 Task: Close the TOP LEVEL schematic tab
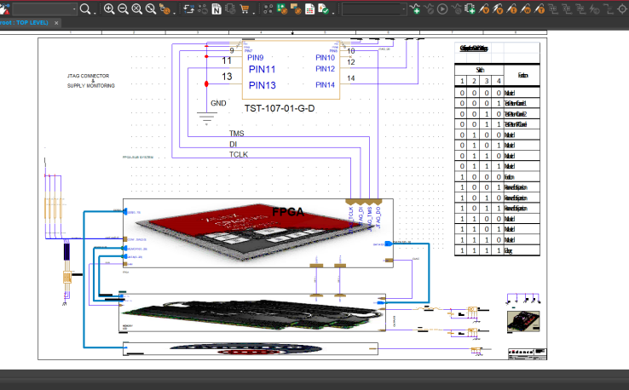pyautogui.click(x=56, y=23)
